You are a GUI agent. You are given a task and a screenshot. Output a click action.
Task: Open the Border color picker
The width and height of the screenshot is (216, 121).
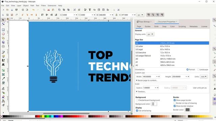click(188, 110)
